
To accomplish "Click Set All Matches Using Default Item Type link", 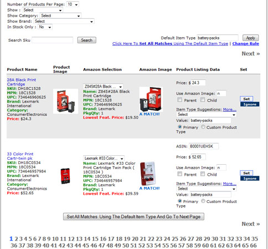I will pos(170,44).
